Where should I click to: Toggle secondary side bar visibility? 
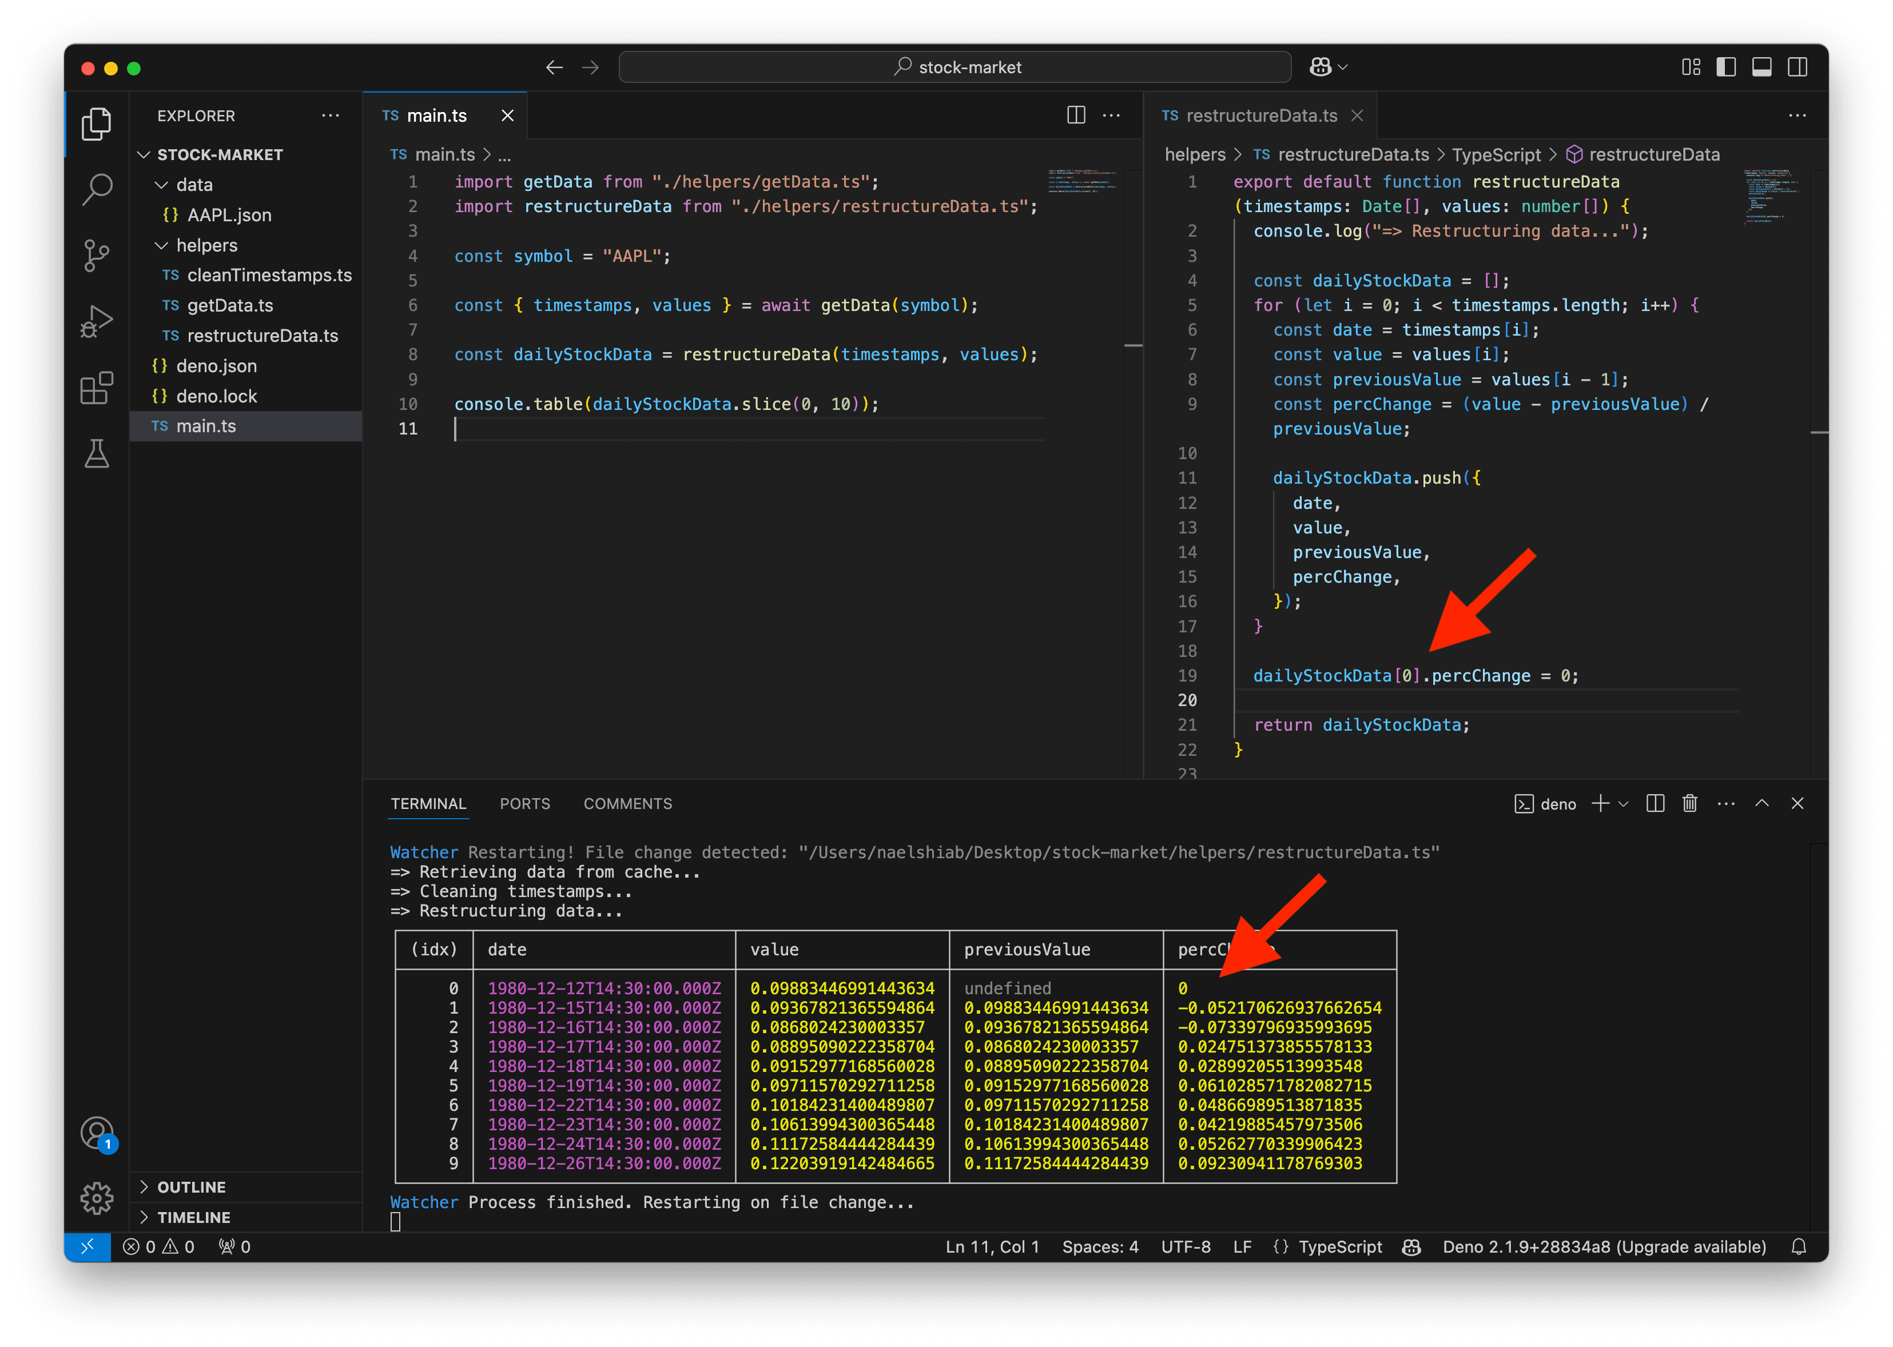click(x=1797, y=67)
